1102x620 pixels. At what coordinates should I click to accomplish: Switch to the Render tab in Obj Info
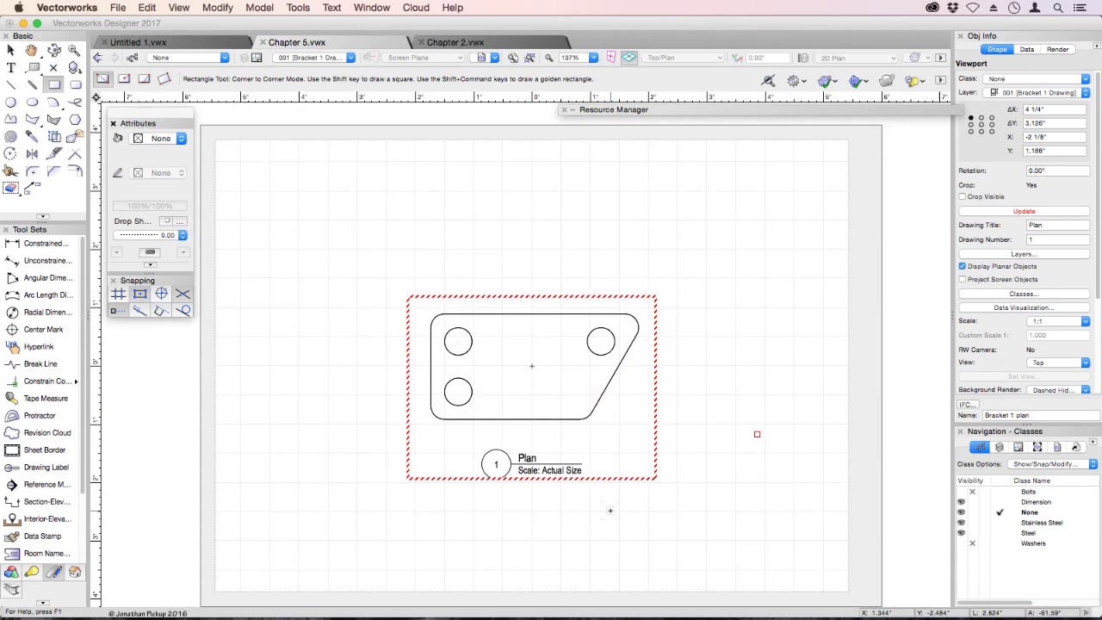(1057, 50)
